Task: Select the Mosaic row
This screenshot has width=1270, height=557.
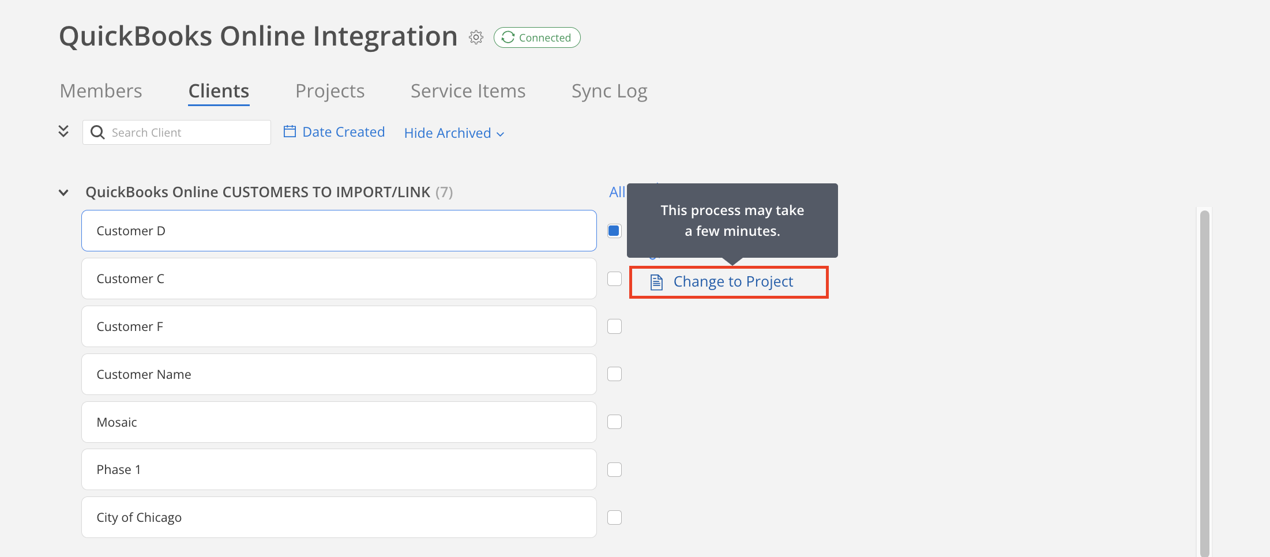Action: (x=339, y=422)
